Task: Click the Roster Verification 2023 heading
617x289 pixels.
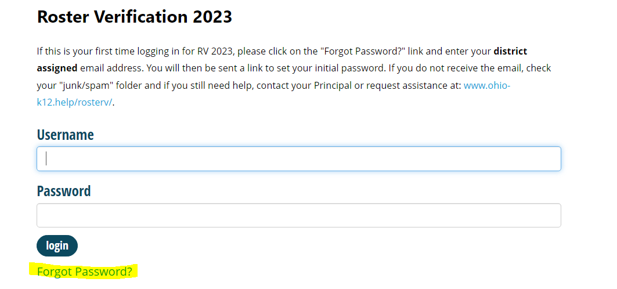Action: (134, 17)
